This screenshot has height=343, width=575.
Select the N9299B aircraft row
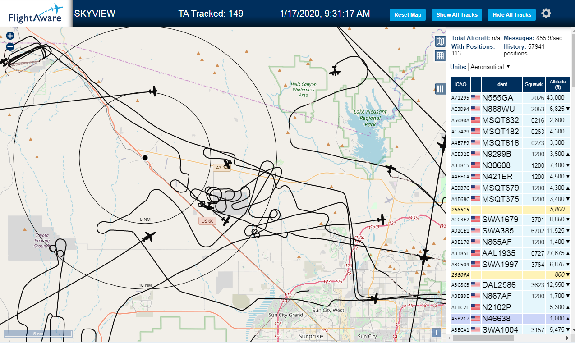[511, 154]
